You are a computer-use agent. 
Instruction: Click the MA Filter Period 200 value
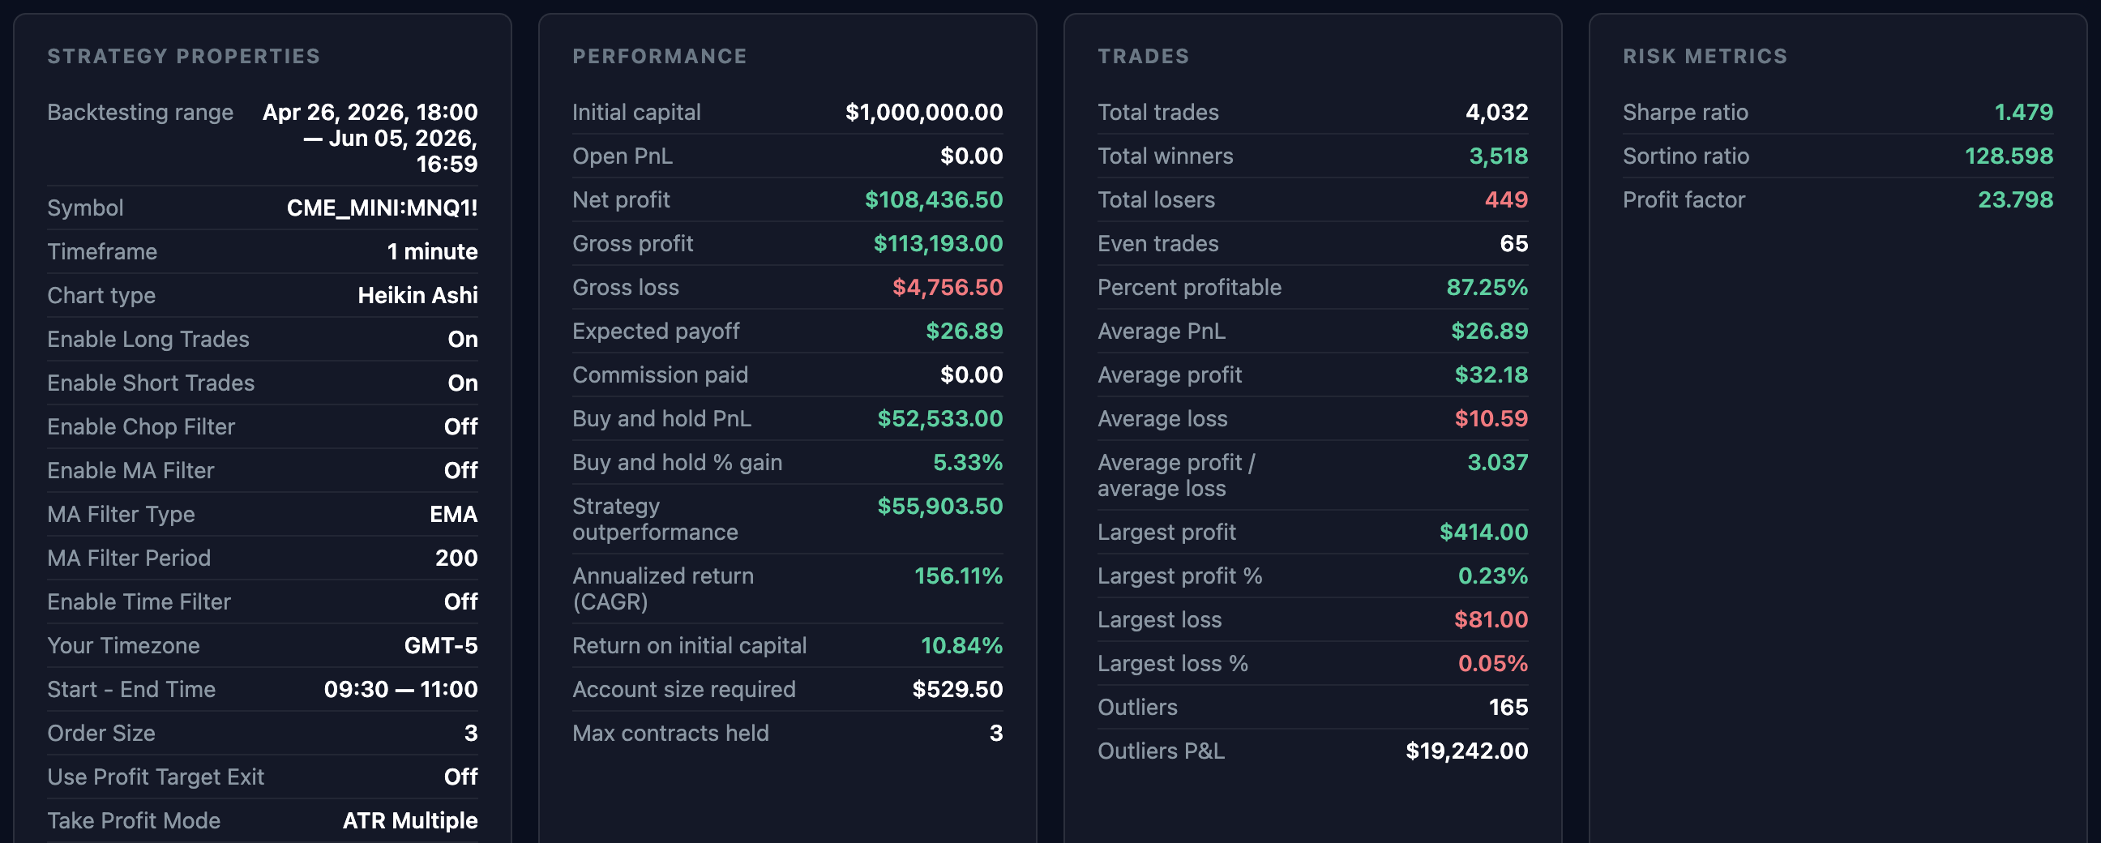pyautogui.click(x=456, y=558)
